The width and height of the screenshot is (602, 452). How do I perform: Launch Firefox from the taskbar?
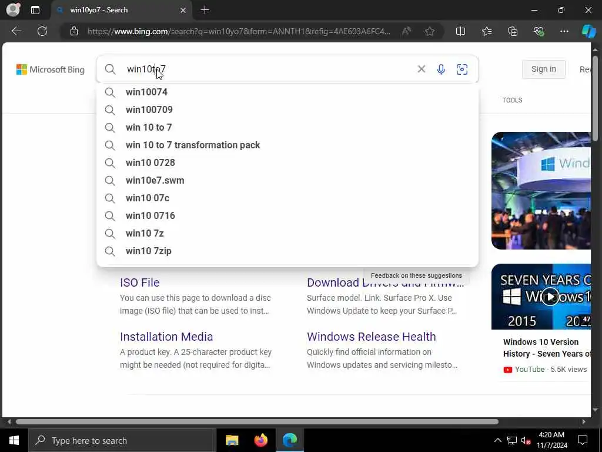(x=260, y=440)
